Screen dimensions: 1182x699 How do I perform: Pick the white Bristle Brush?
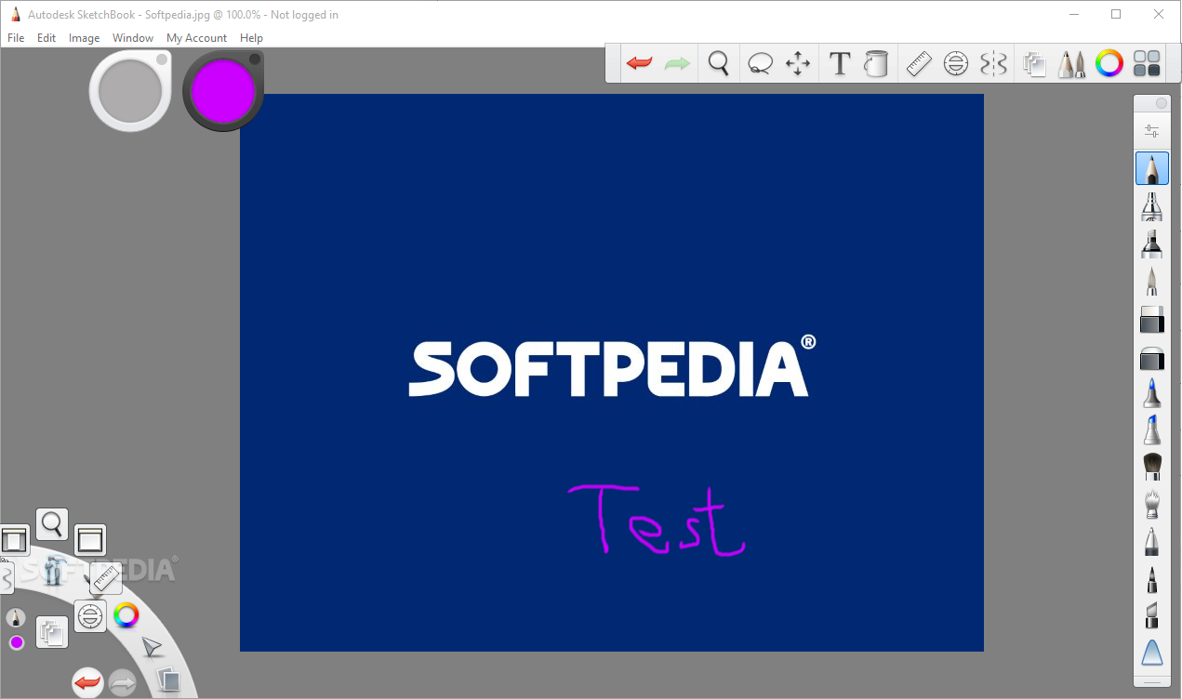pos(1152,504)
